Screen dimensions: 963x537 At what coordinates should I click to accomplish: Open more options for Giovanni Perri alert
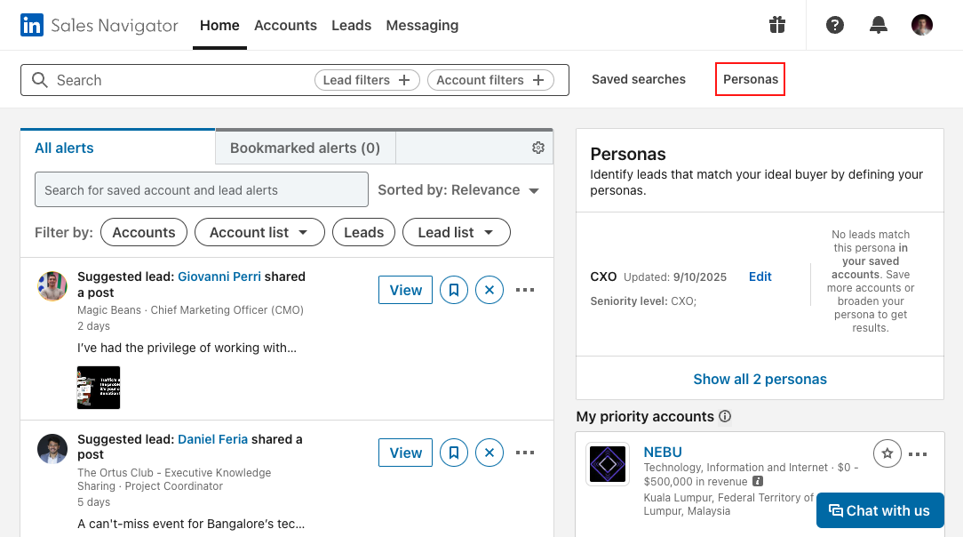(x=525, y=290)
